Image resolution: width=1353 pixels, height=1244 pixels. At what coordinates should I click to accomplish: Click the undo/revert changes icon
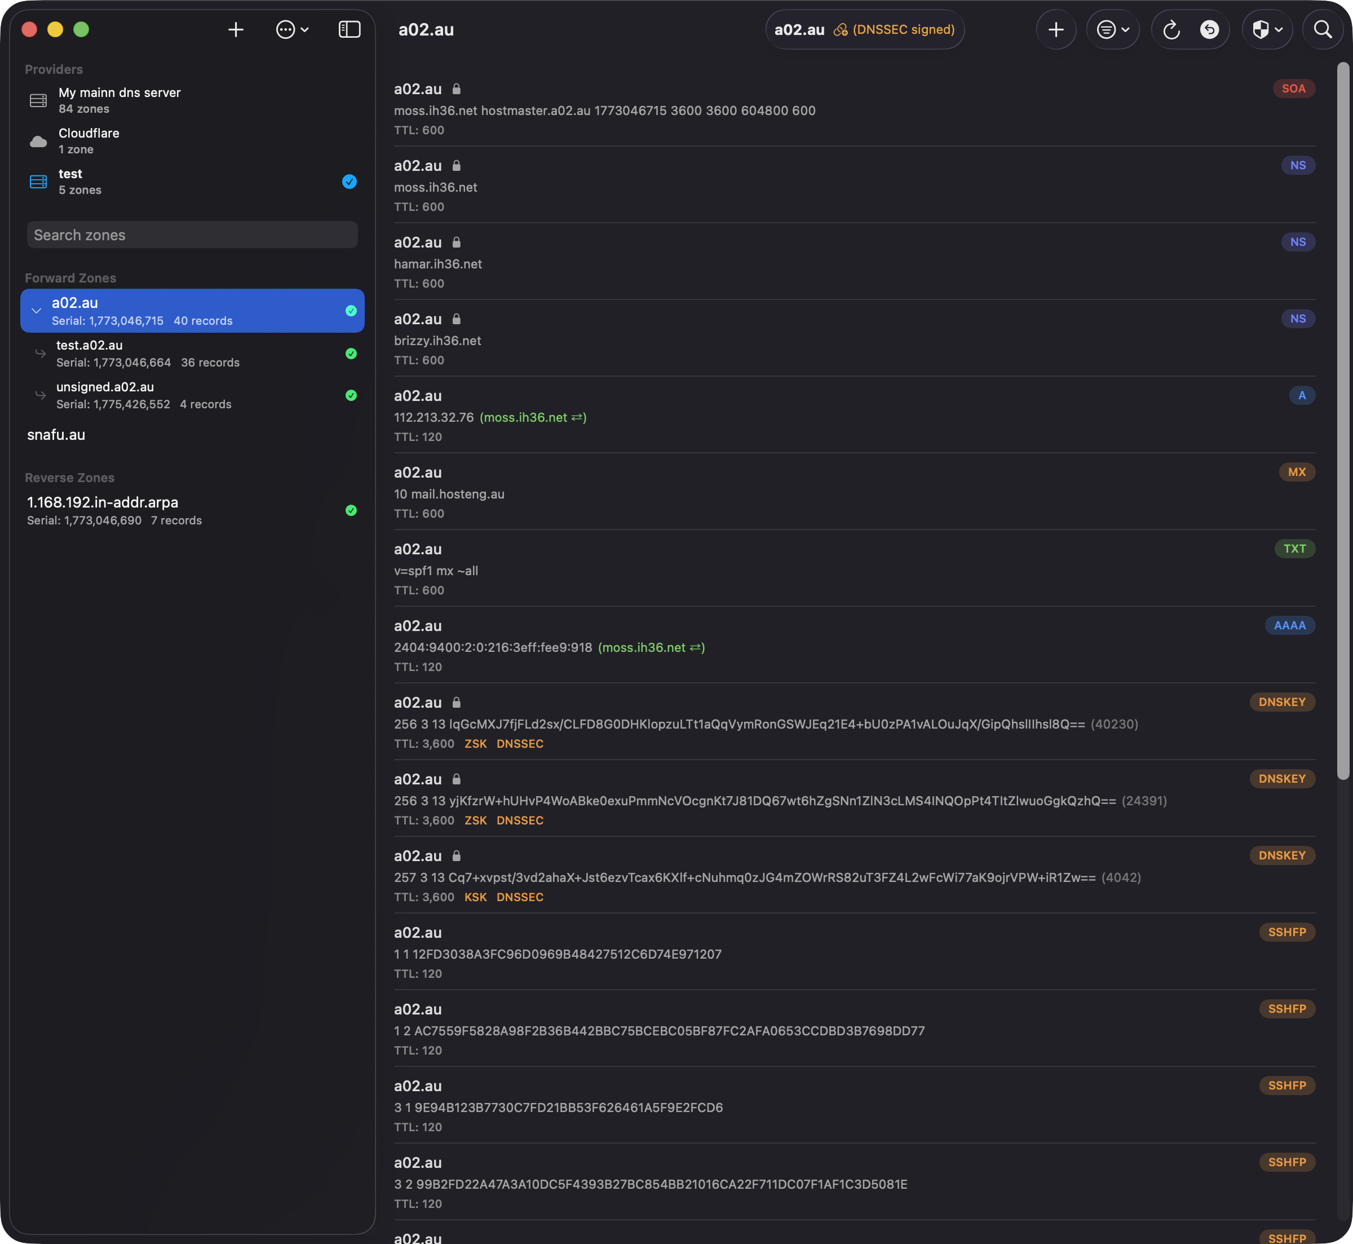click(x=1209, y=30)
